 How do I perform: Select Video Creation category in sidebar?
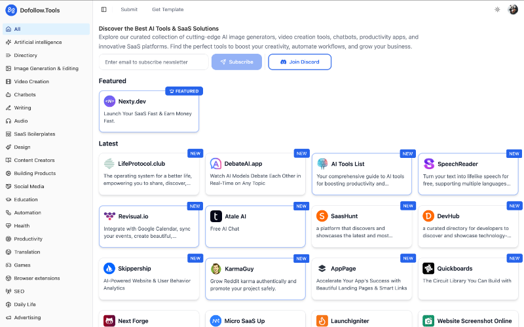[31, 82]
